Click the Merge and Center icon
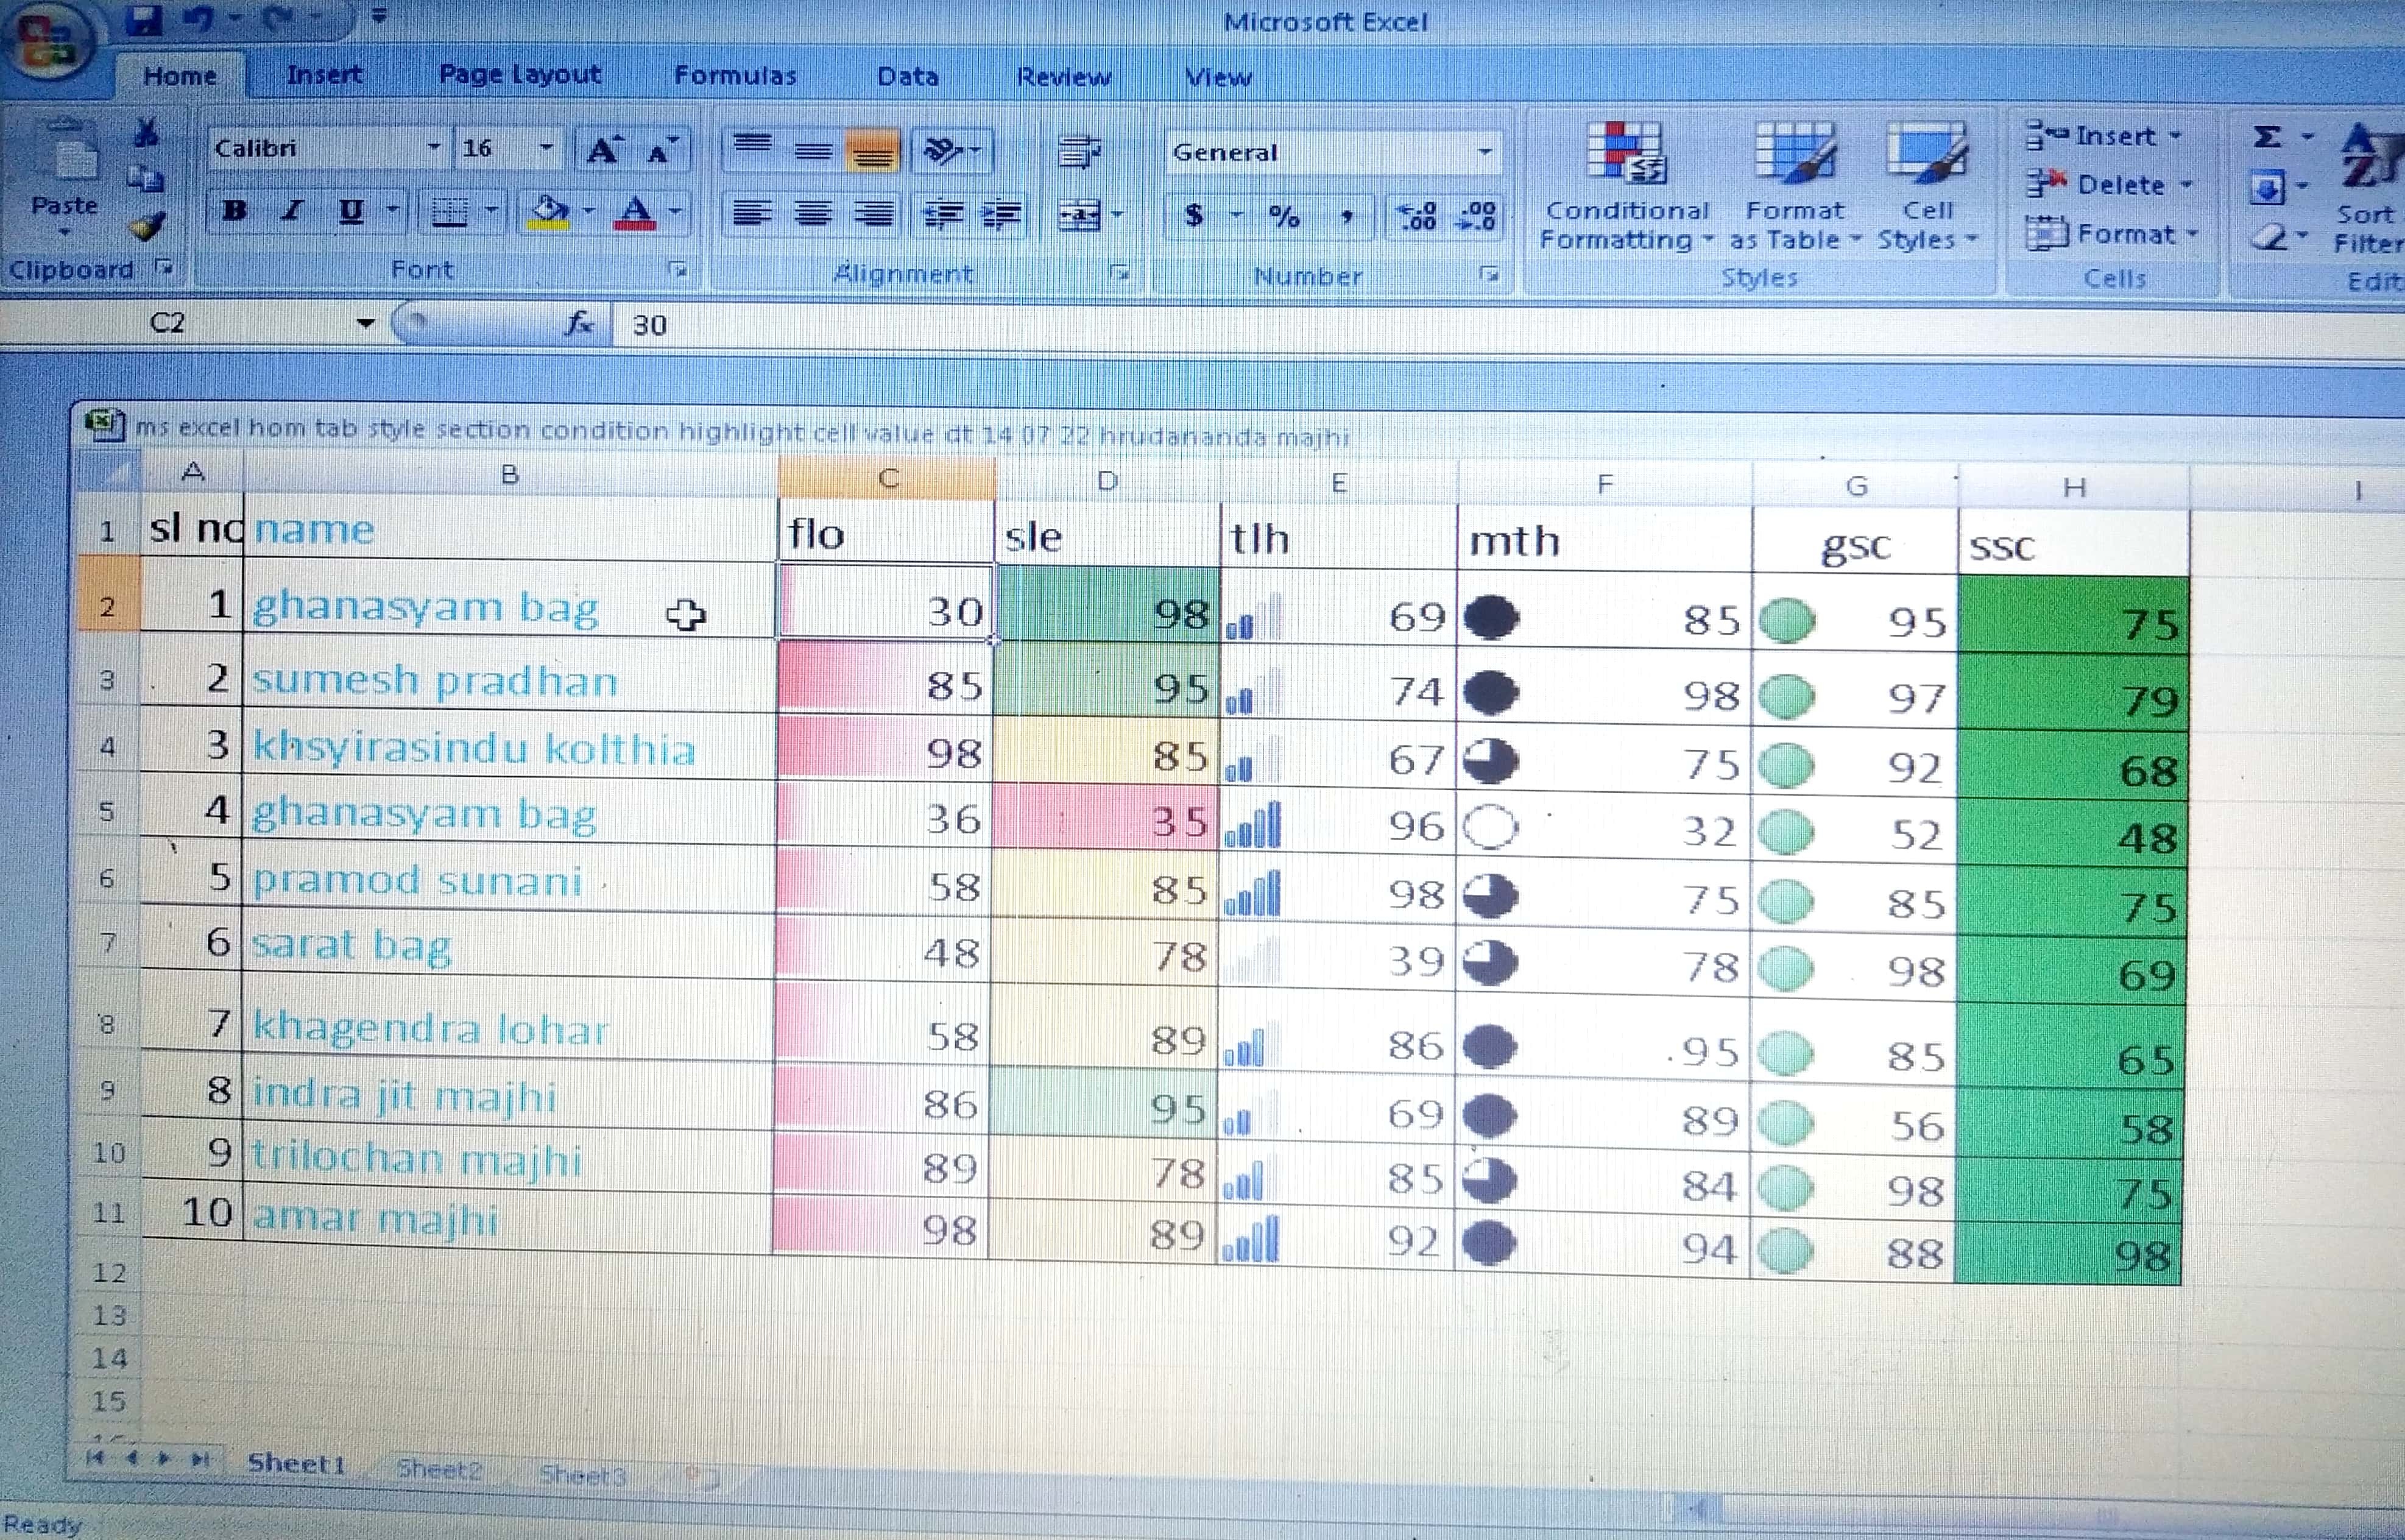The width and height of the screenshot is (2405, 1540). (x=1080, y=214)
